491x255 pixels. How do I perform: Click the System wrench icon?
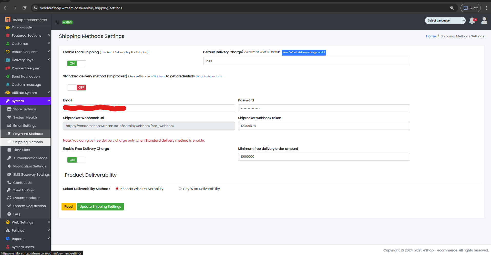point(8,101)
